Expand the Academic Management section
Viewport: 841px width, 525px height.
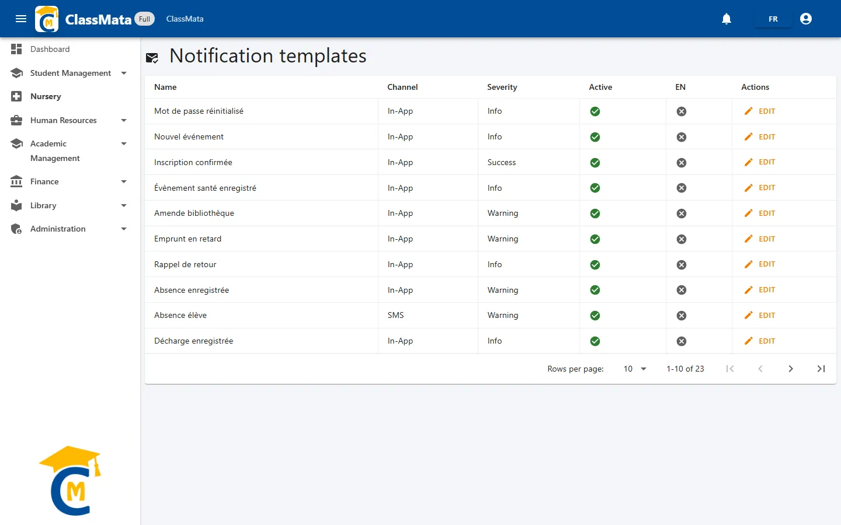[70, 150]
